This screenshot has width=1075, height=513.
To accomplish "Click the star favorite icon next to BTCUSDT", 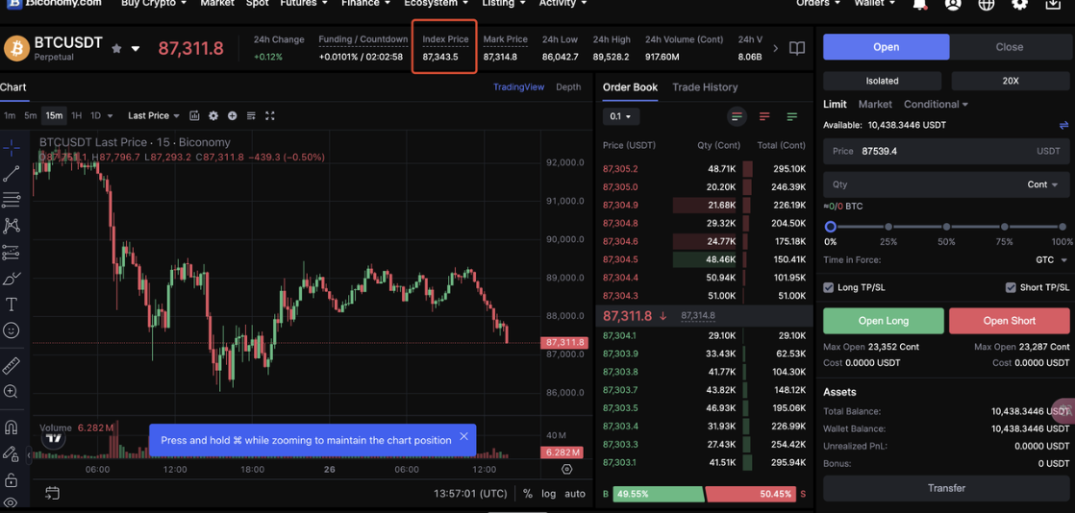I will pos(116,48).
